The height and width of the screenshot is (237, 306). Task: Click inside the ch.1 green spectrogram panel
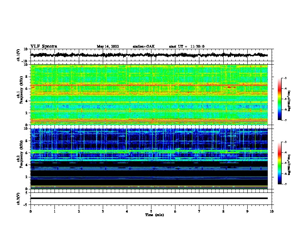[x=149, y=94]
